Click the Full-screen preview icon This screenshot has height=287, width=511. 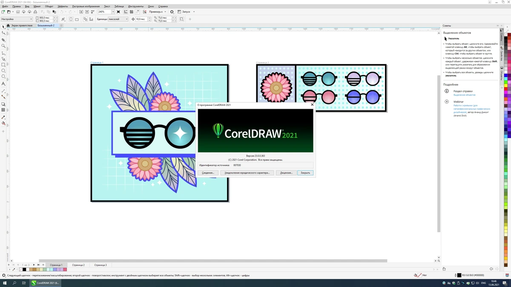coord(118,12)
